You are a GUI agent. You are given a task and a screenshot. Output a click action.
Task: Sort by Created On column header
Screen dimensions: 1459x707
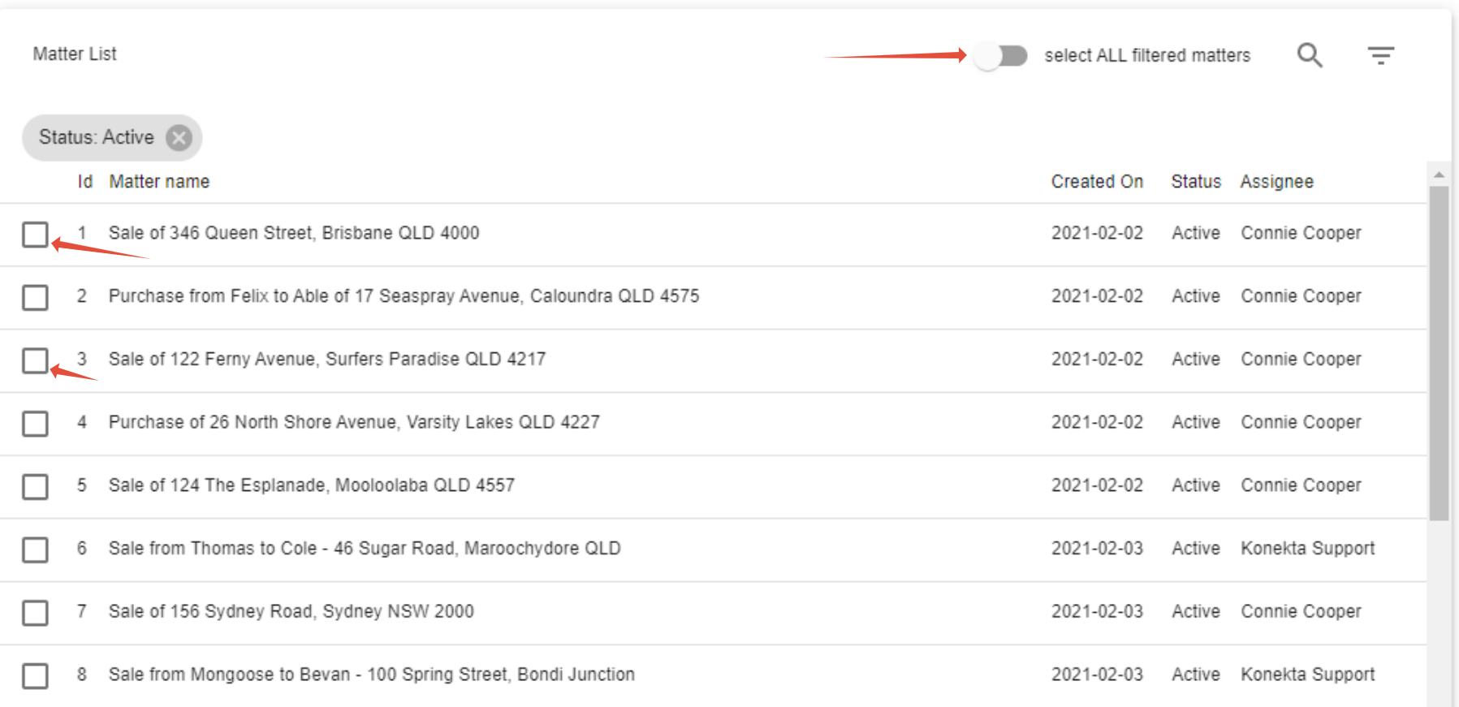(1096, 182)
